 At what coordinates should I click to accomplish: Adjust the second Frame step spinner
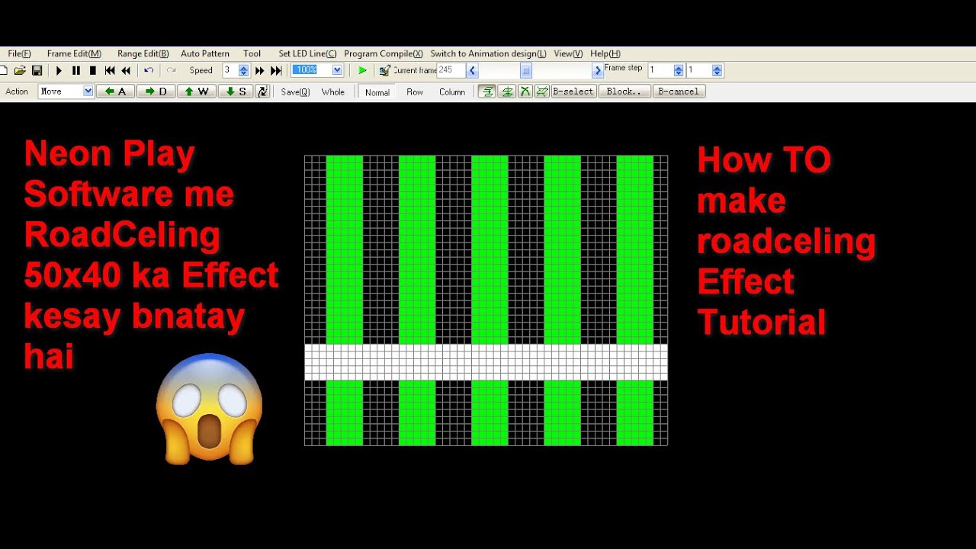(x=717, y=70)
